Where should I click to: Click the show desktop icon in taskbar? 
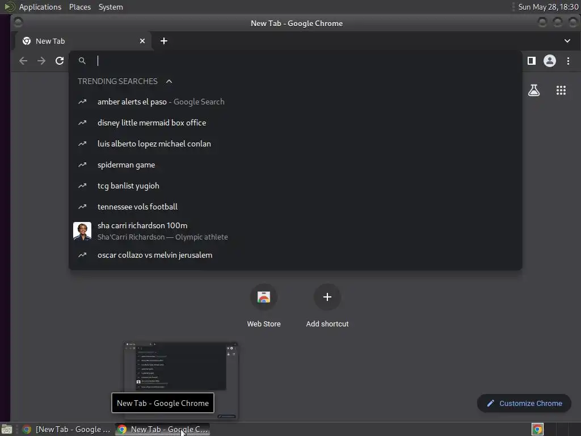click(x=7, y=429)
